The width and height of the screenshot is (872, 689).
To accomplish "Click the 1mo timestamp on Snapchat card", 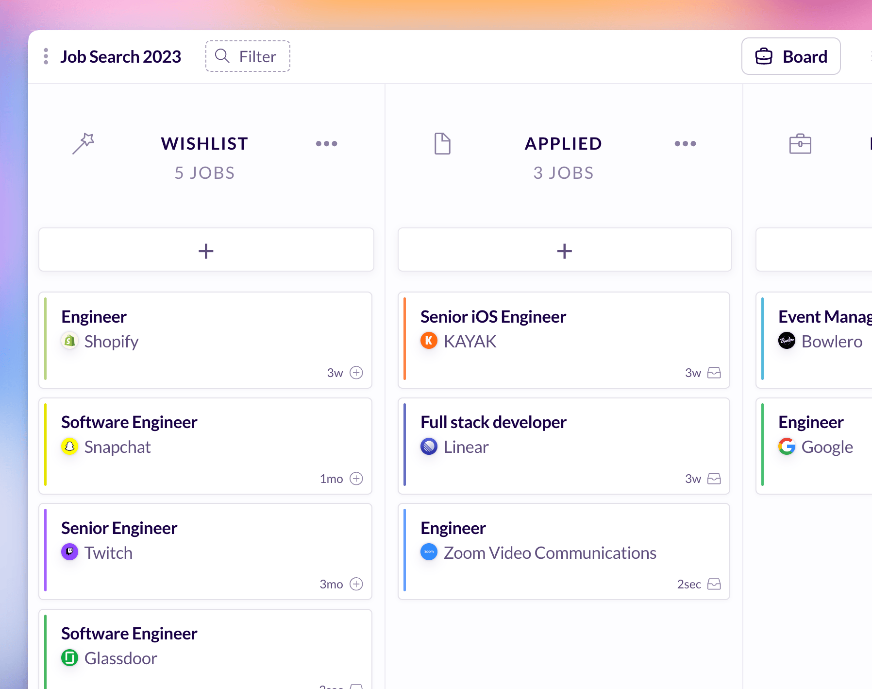I will coord(331,479).
